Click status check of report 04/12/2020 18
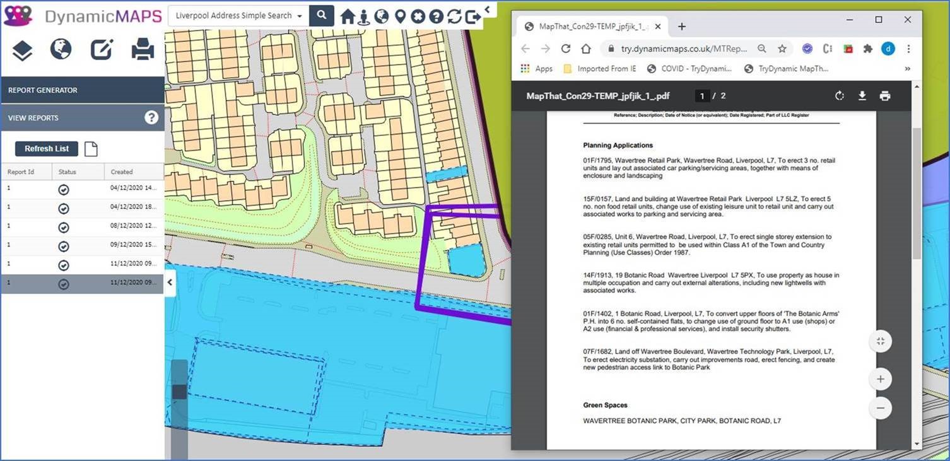 [x=64, y=209]
